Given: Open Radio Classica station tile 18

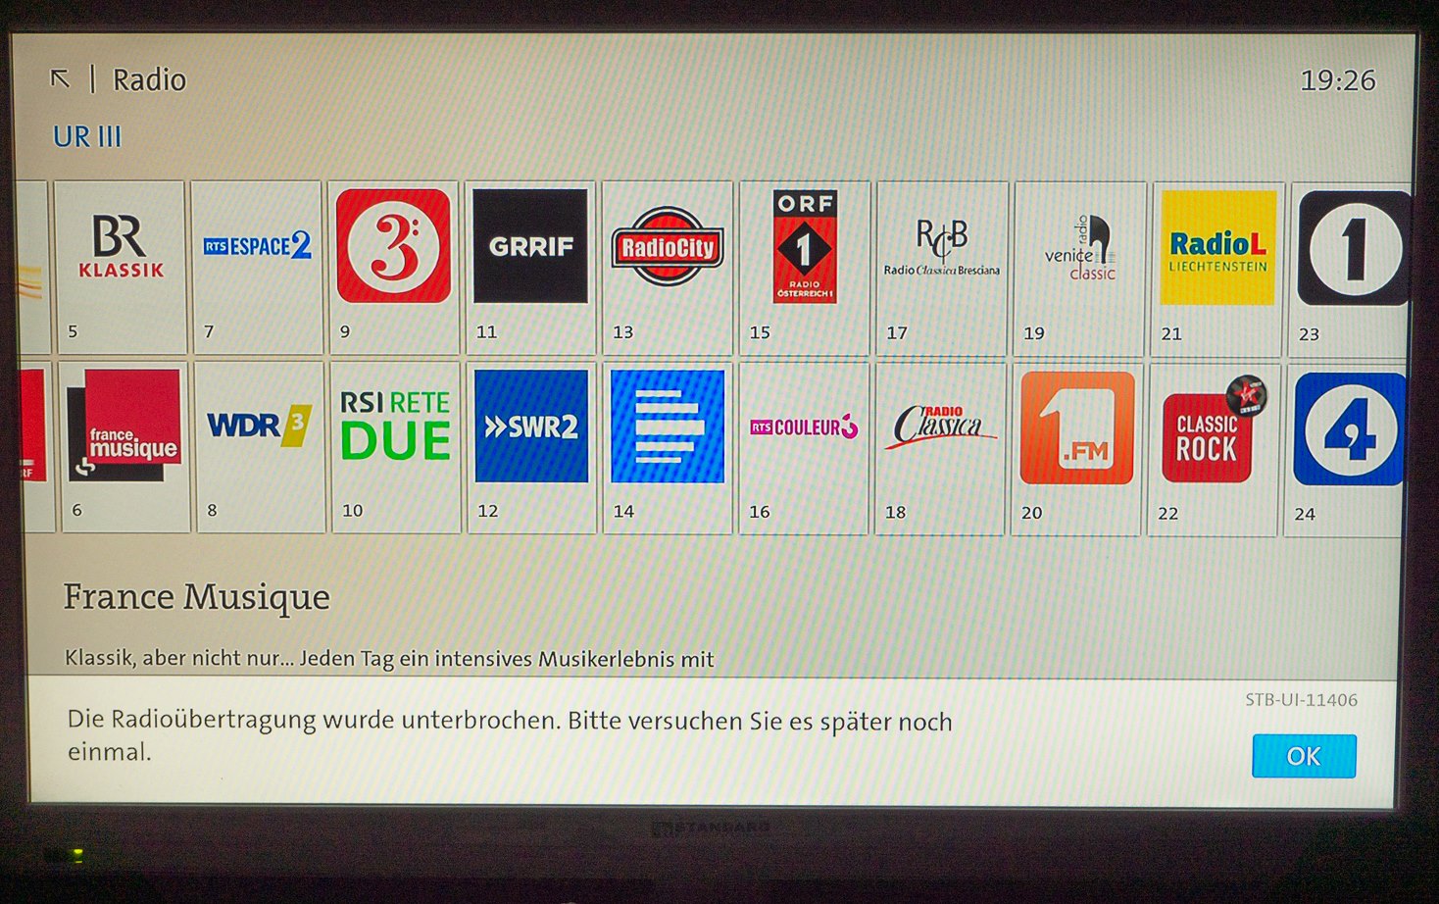Looking at the screenshot, I should [x=939, y=449].
